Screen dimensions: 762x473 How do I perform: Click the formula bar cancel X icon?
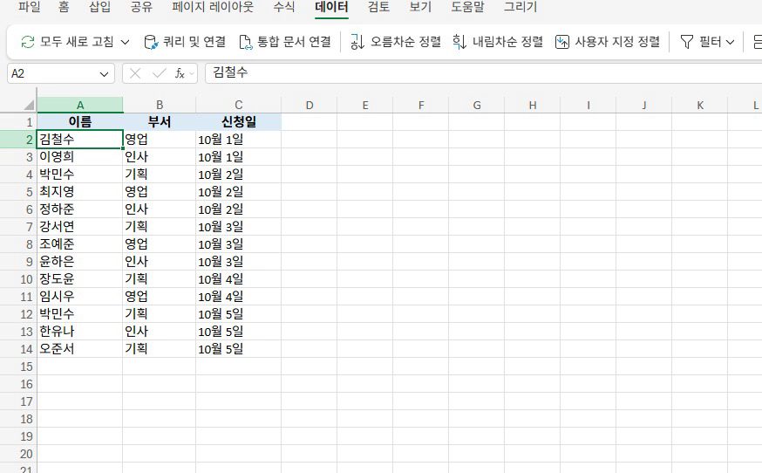[135, 73]
